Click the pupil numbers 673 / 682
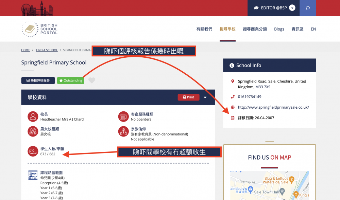340x200 pixels. pyautogui.click(x=48, y=154)
